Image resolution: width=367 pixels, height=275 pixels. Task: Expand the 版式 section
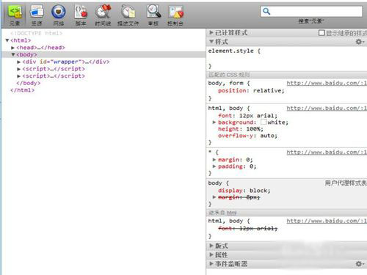tap(211, 246)
